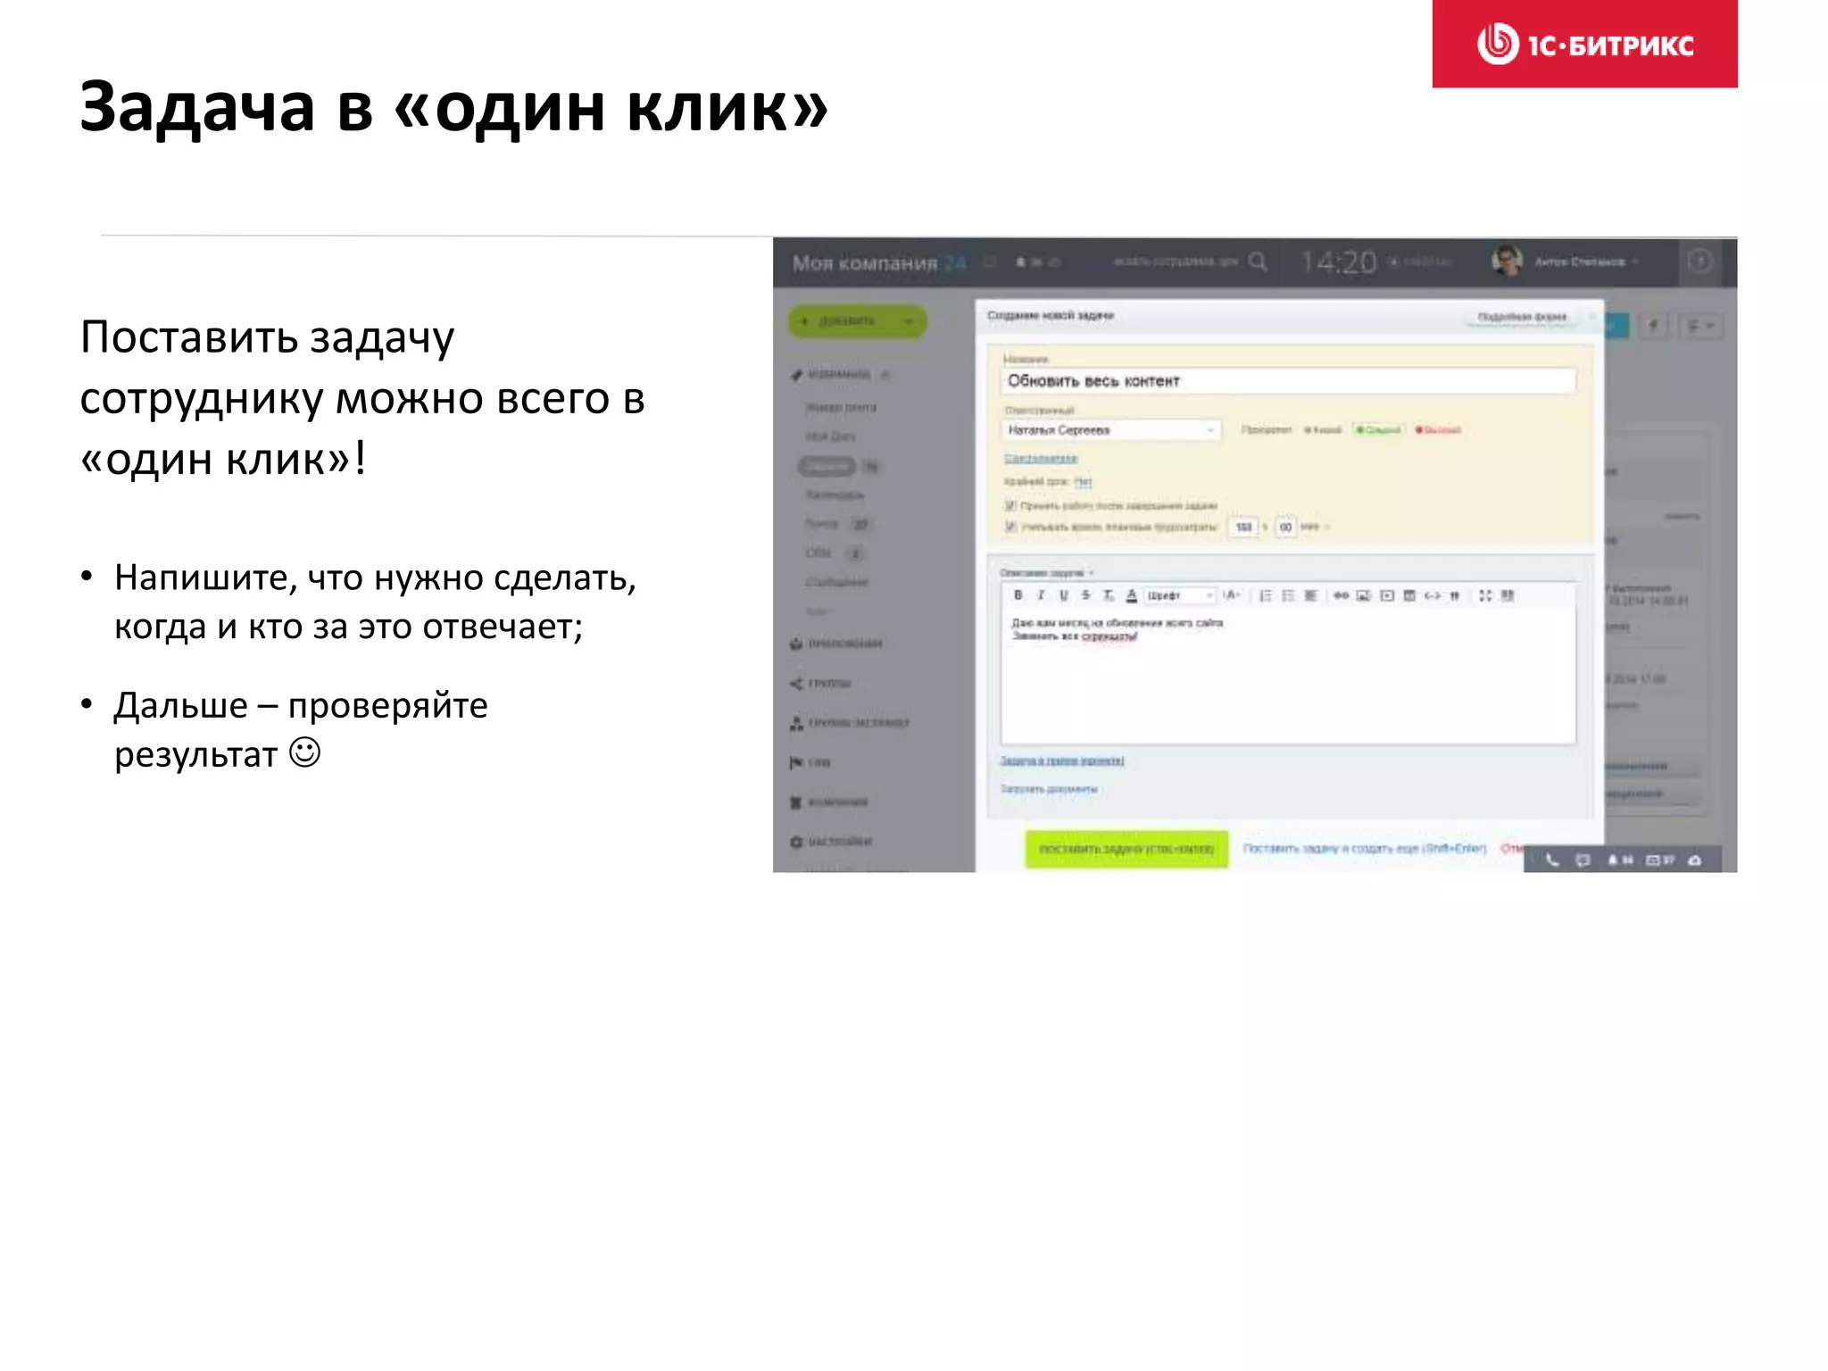Open the My Disk sidebar item
1828x1371 pixels.
point(830,436)
